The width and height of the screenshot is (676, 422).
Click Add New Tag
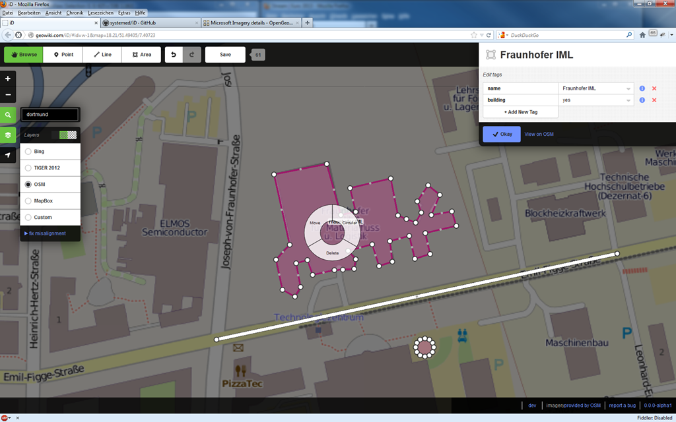click(520, 112)
